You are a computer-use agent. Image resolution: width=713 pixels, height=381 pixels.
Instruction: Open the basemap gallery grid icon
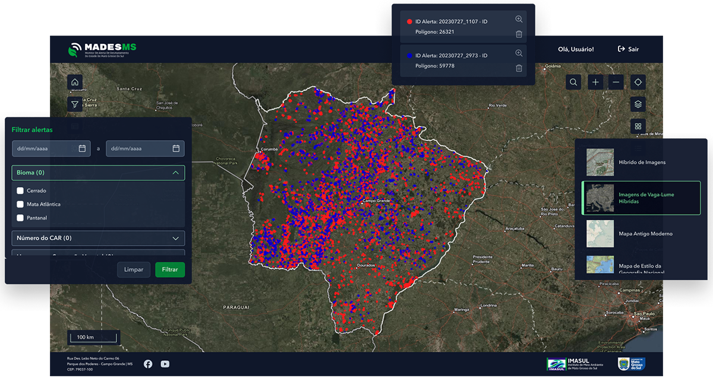[x=638, y=126]
